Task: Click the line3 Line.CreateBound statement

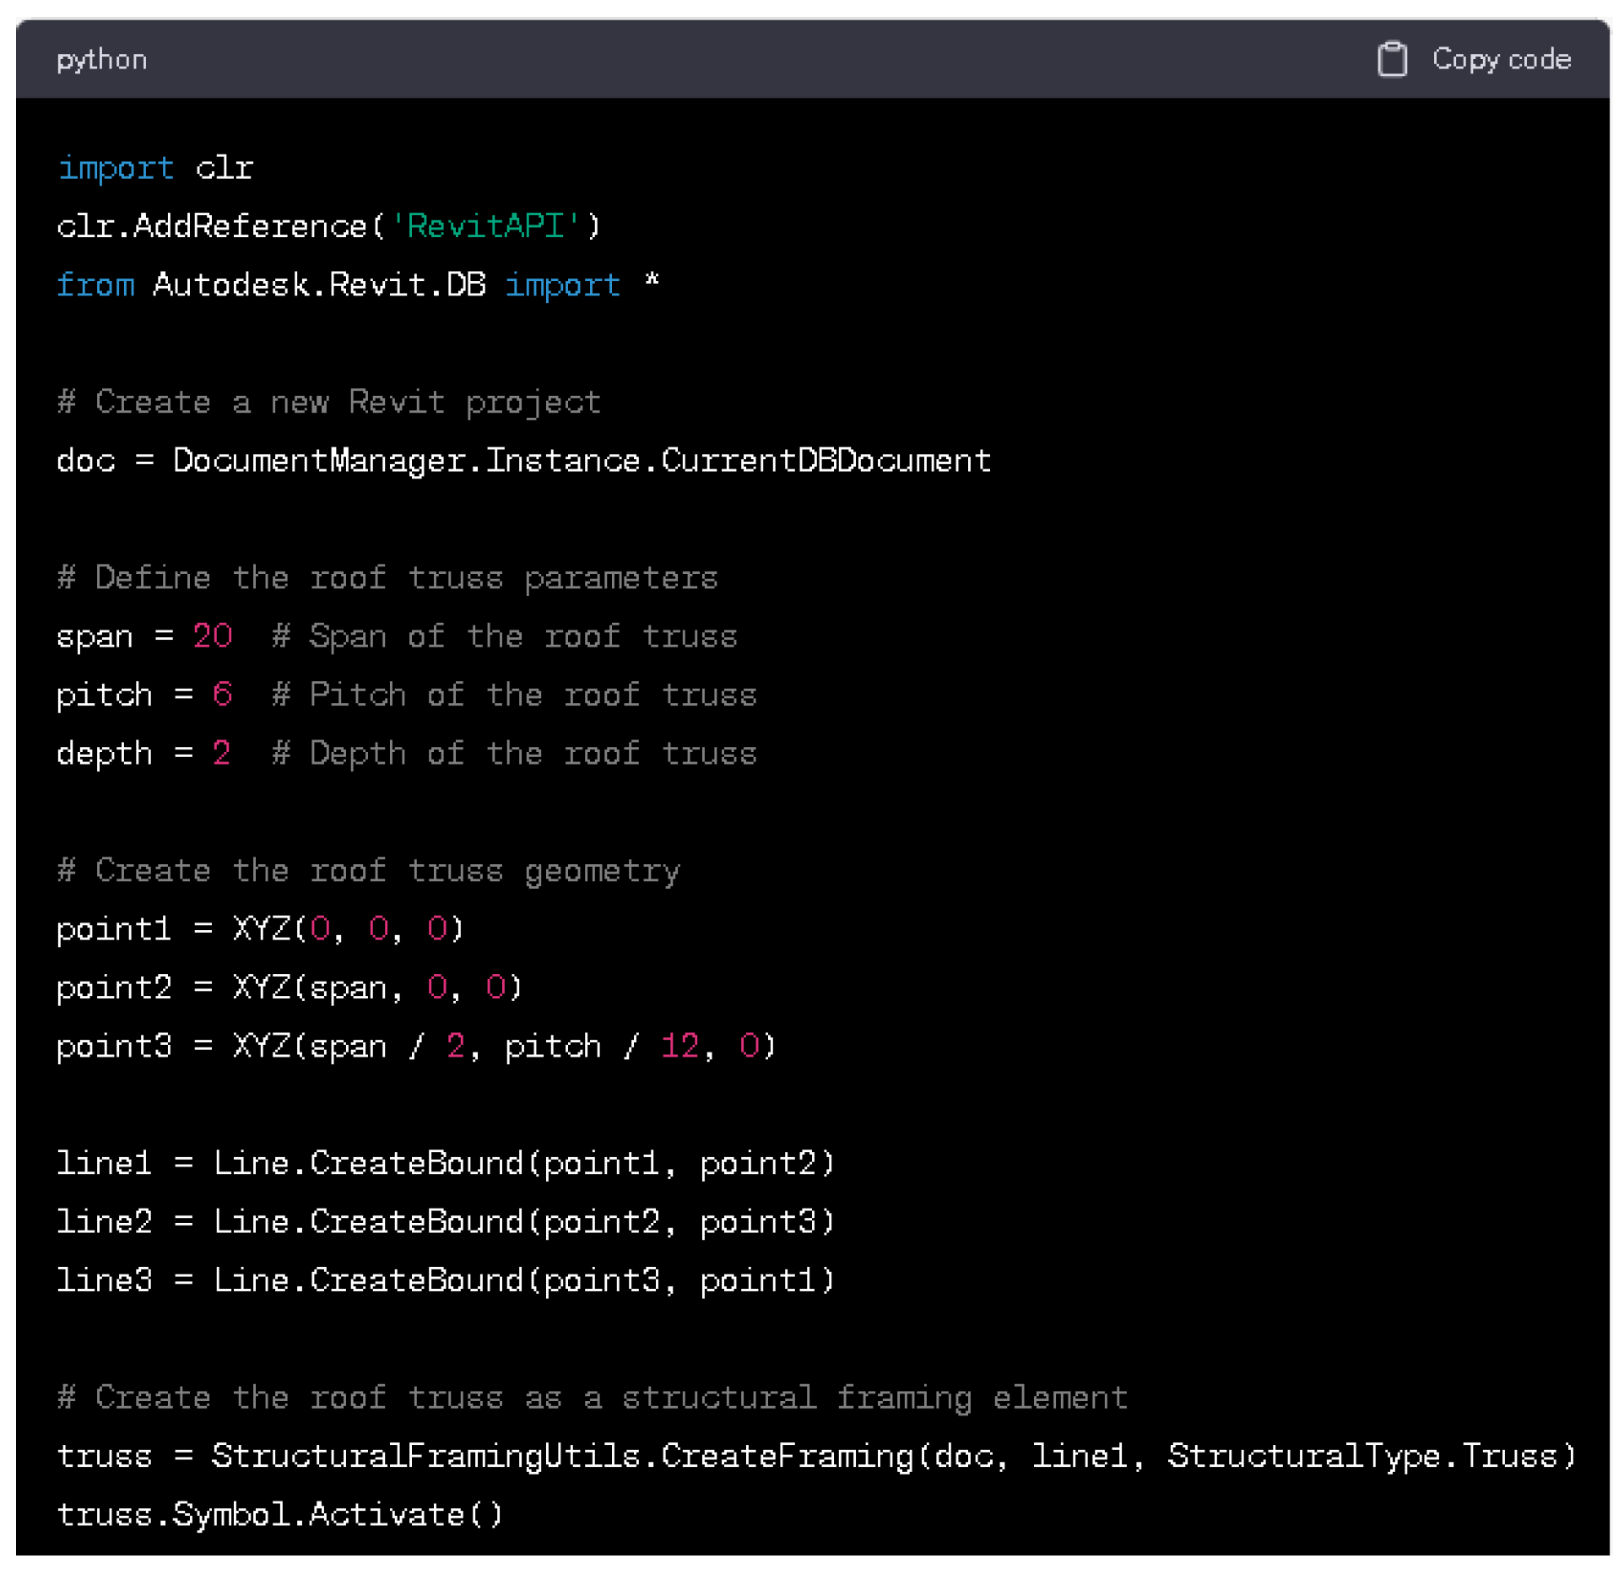Action: tap(445, 1281)
